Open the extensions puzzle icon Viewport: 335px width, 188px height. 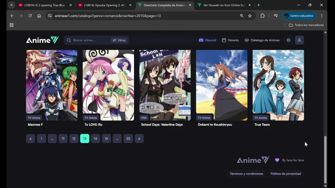pyautogui.click(x=263, y=16)
